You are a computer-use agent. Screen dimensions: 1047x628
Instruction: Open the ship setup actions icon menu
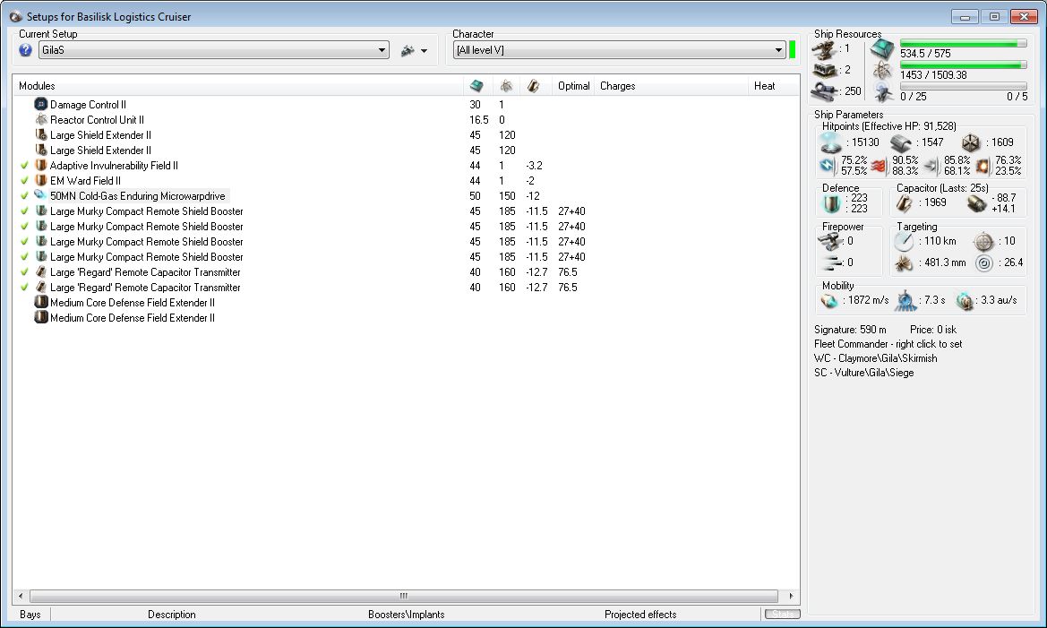(x=408, y=51)
